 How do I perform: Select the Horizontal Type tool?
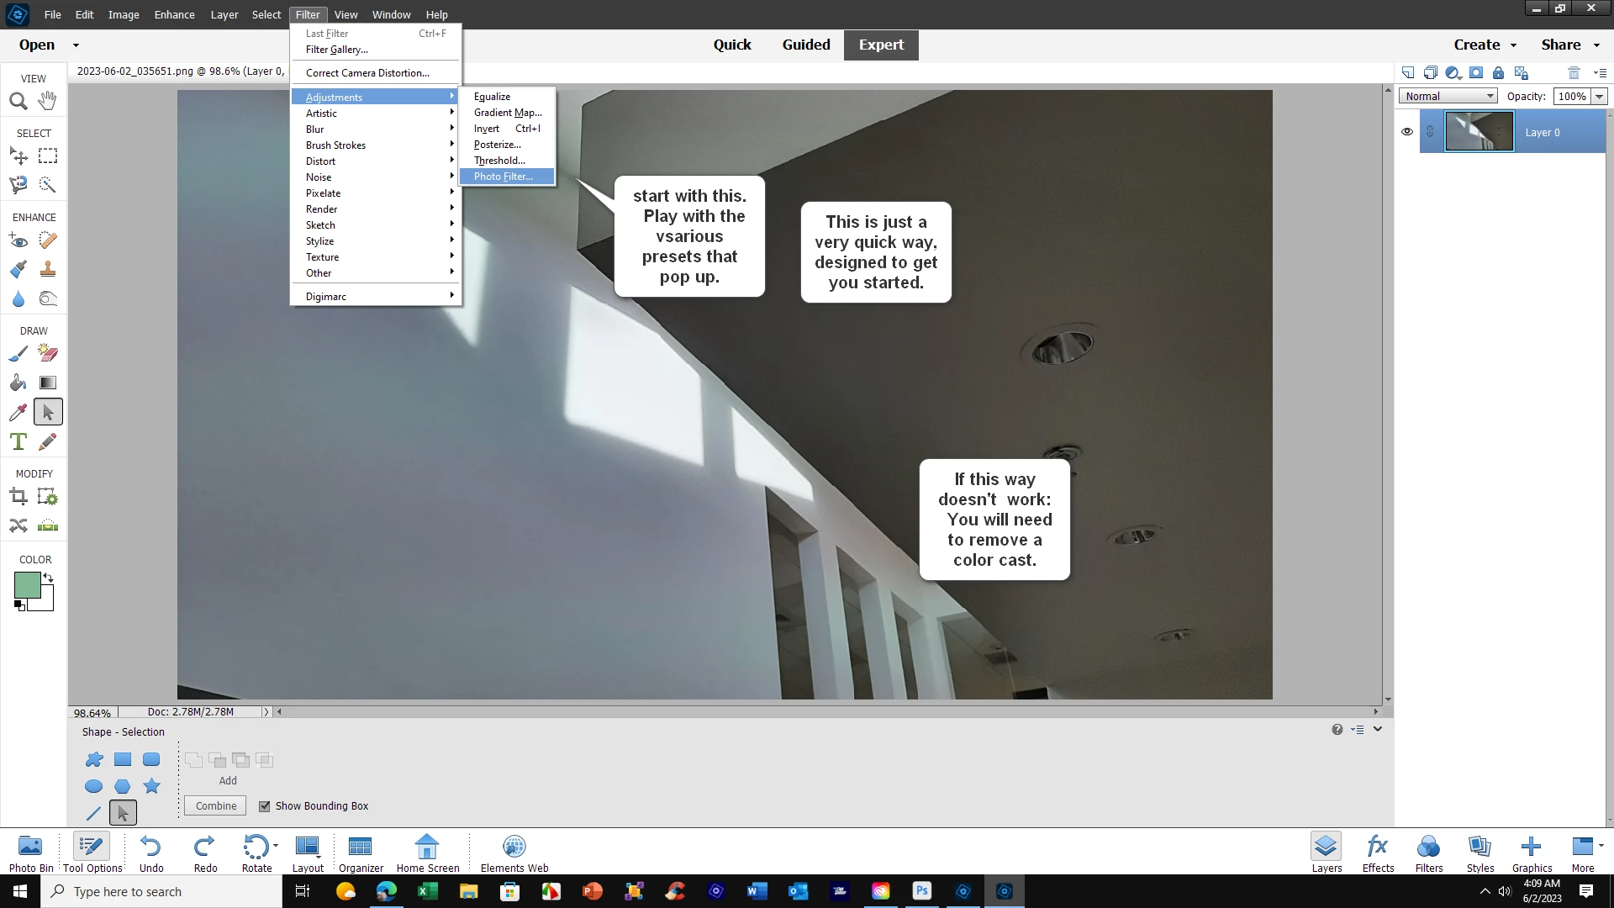[18, 442]
